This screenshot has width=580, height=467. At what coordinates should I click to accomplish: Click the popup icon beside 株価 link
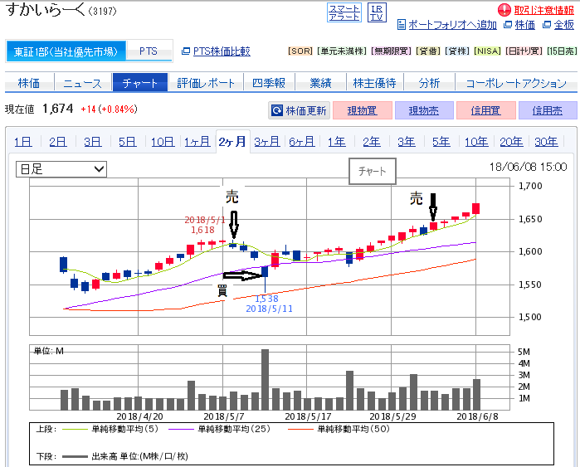point(509,25)
